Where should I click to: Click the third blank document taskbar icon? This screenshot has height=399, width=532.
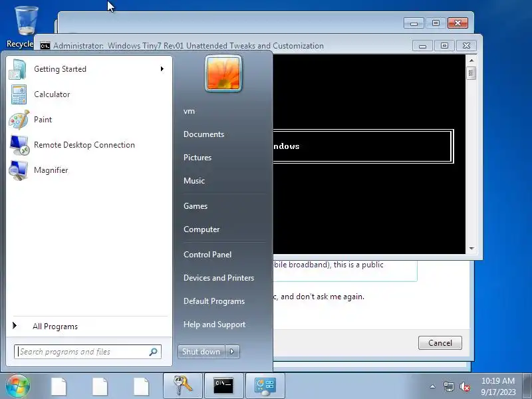tap(141, 386)
